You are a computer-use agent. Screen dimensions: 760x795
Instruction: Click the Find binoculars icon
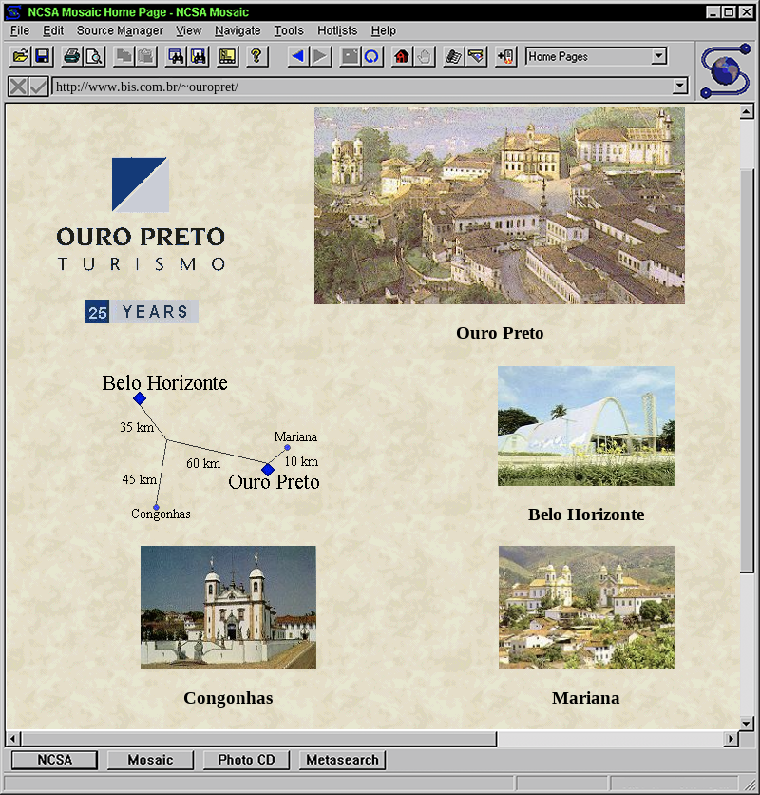(x=176, y=57)
